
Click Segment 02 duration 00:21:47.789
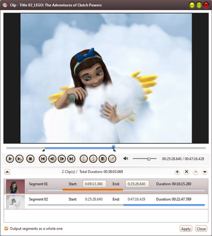(x=174, y=199)
